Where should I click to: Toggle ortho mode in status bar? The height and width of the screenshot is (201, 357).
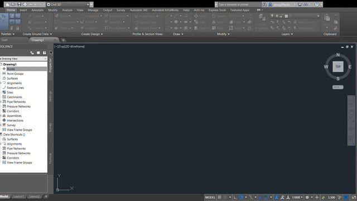click(x=235, y=197)
